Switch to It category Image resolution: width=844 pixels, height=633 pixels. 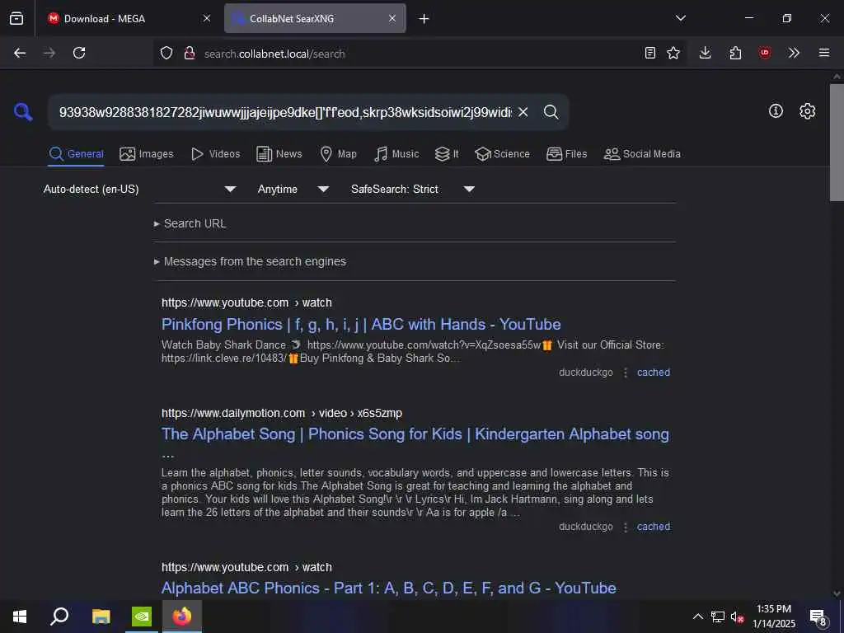447,154
